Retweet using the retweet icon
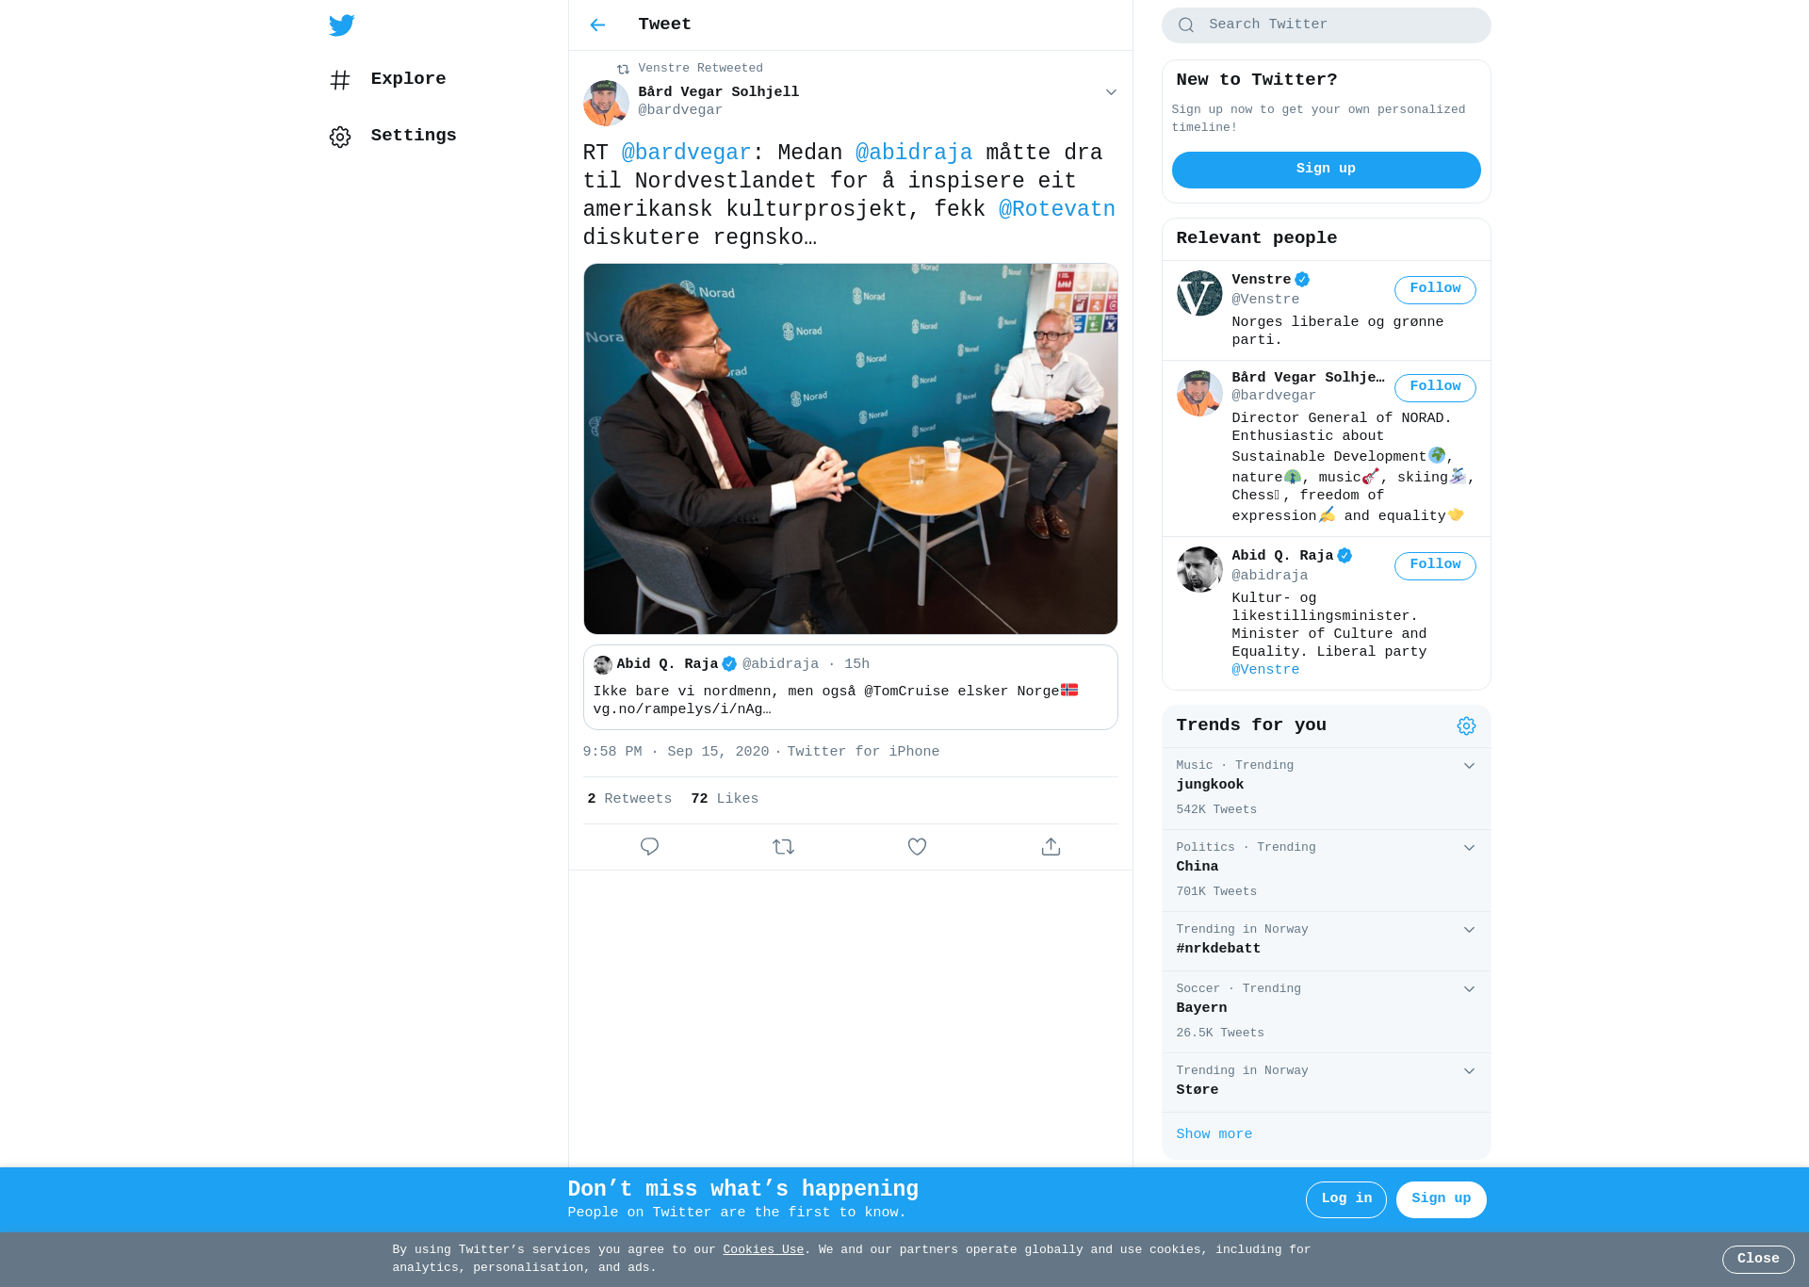This screenshot has width=1809, height=1287. [x=783, y=847]
